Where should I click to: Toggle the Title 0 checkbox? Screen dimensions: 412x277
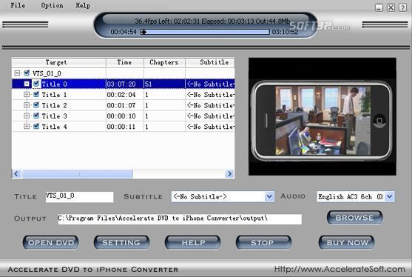point(36,84)
